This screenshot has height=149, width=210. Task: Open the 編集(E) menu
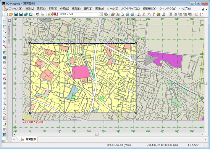(76, 9)
